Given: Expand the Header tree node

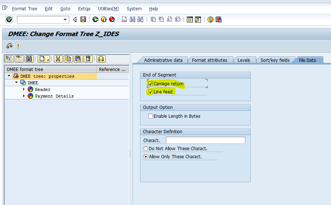Looking at the screenshot, I should pyautogui.click(x=24, y=89).
